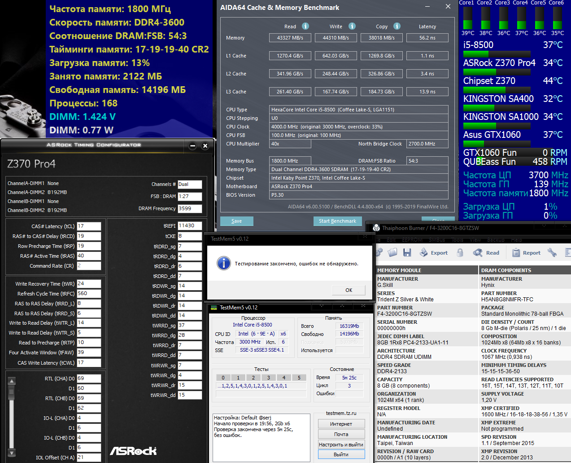The width and height of the screenshot is (571, 463).
Task: Click the Core1 load bar in sidebar gadget
Action: point(468,18)
